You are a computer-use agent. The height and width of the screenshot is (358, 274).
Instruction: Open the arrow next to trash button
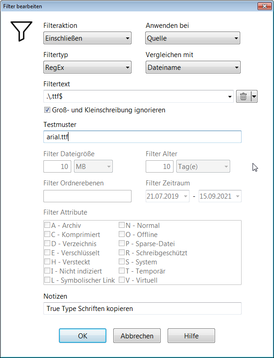[254, 96]
